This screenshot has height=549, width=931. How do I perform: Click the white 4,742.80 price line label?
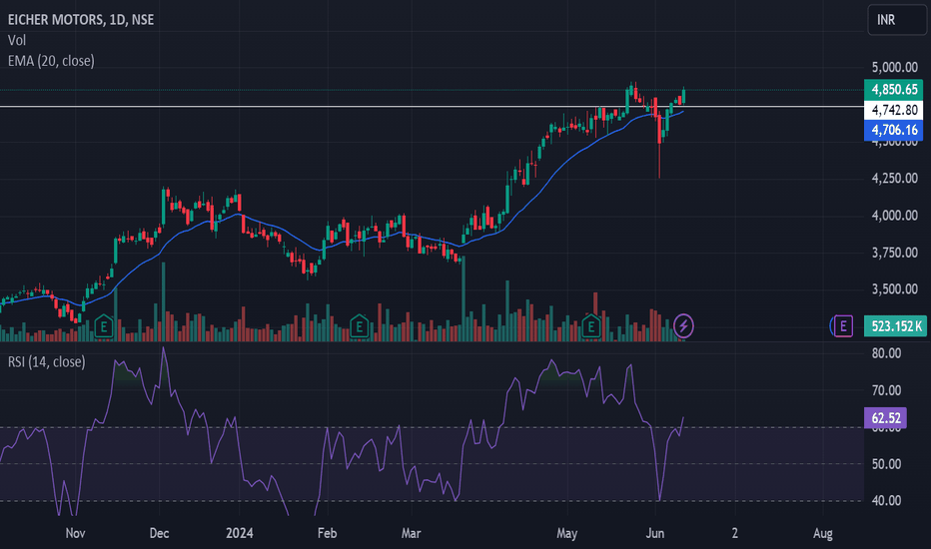click(x=894, y=110)
